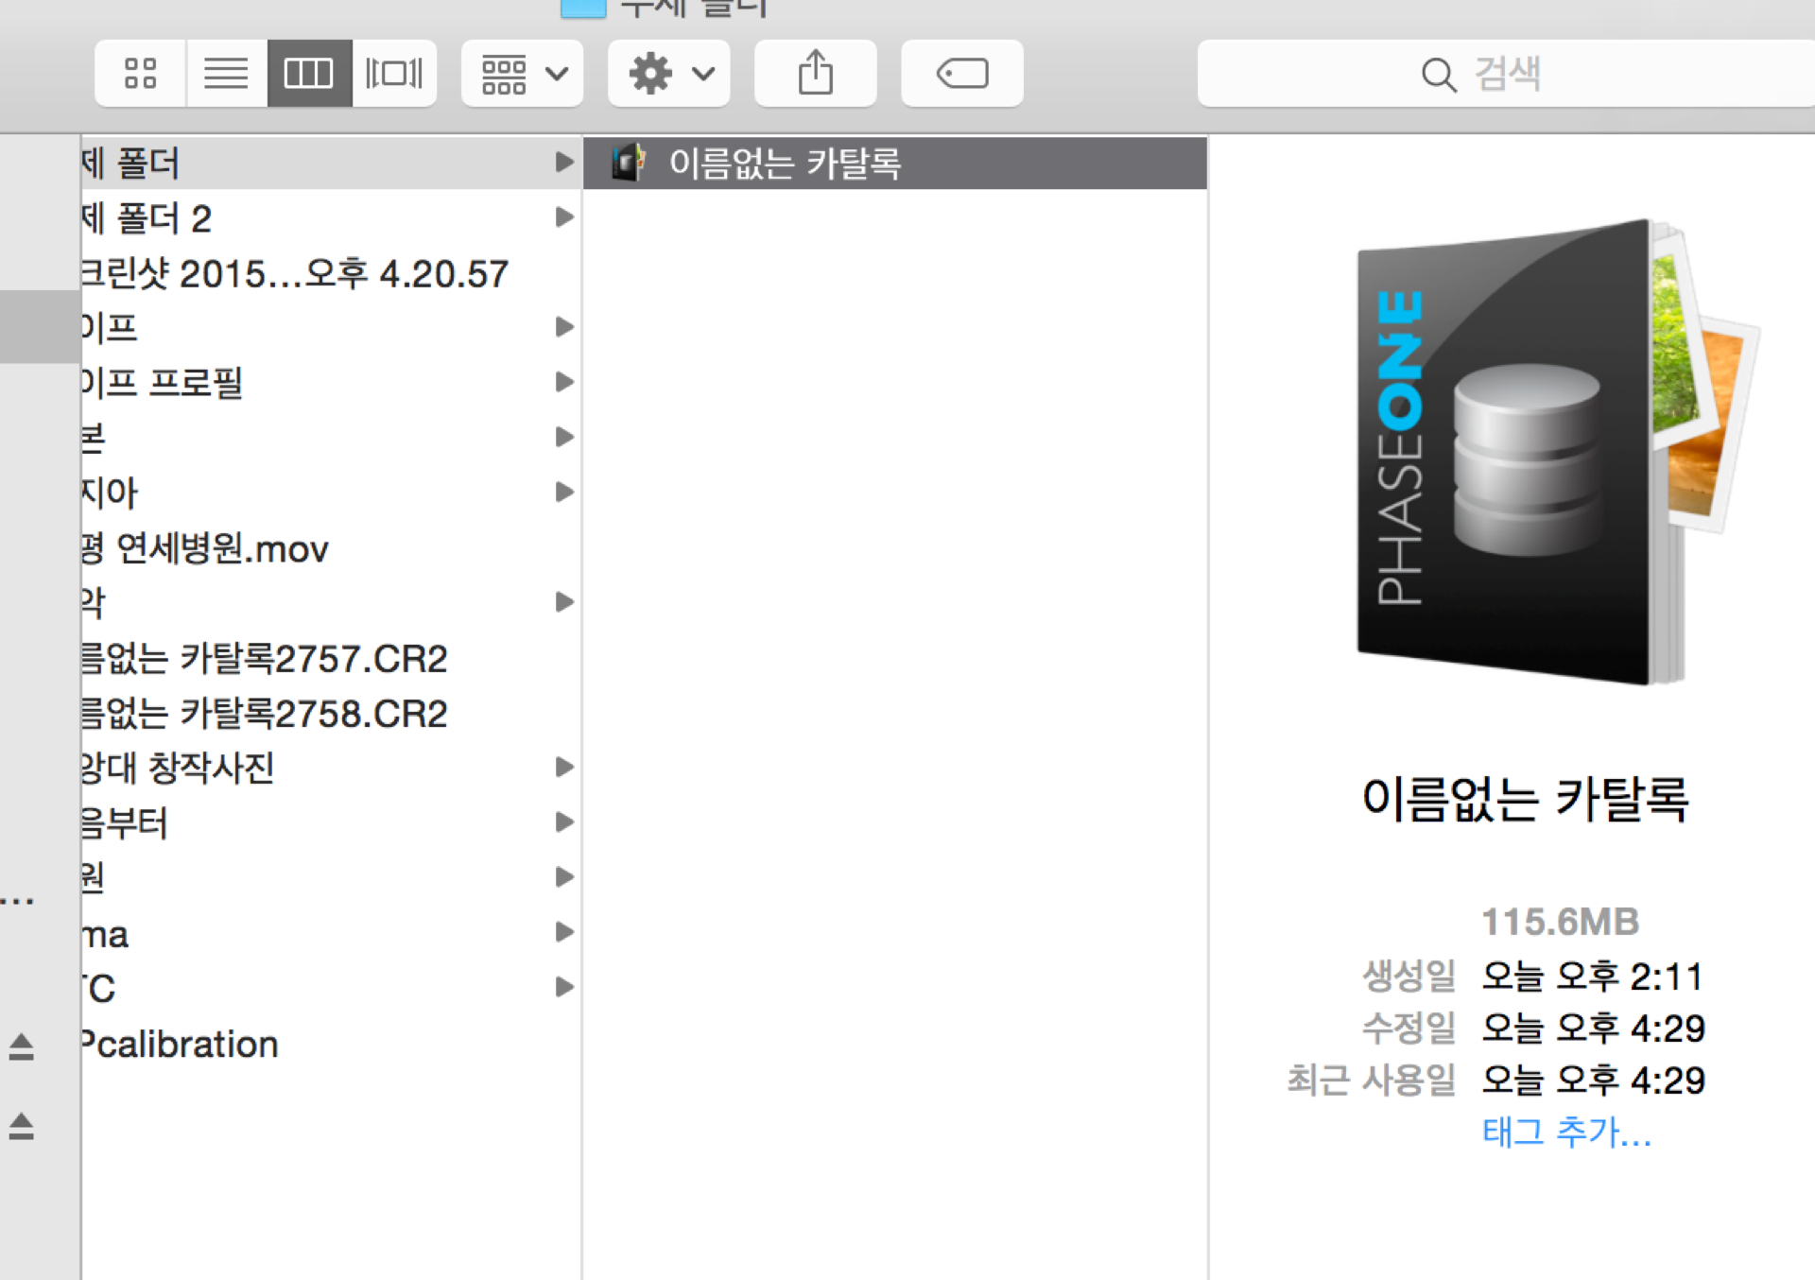Switch to icon view mode
Image resolution: width=1815 pixels, height=1280 pixels.
[x=140, y=73]
